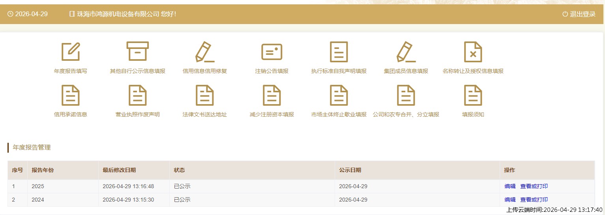Edit the 2025 annual report

(x=510, y=187)
